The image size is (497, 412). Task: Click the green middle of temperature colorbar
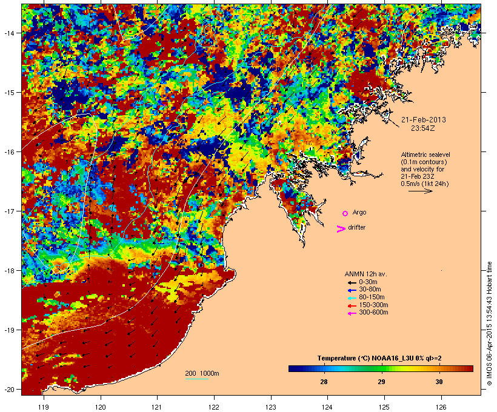[381, 368]
